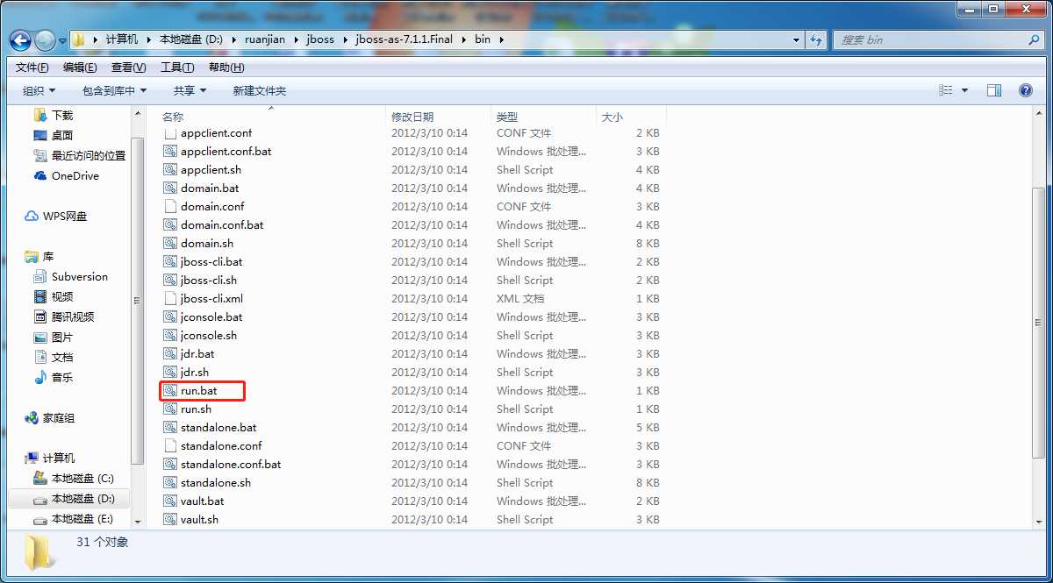Open the view options dropdown arrow
Viewport: 1053px width, 583px height.
tap(965, 90)
